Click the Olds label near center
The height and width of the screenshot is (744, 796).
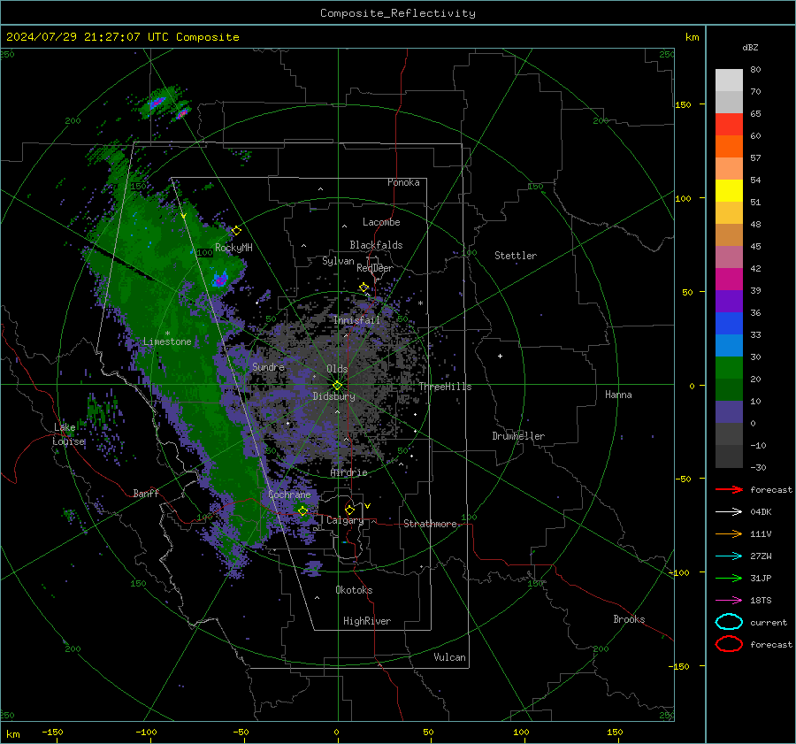[337, 369]
